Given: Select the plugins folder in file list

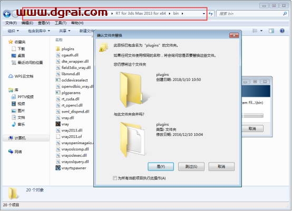Looking at the screenshot, I should click(x=65, y=49).
